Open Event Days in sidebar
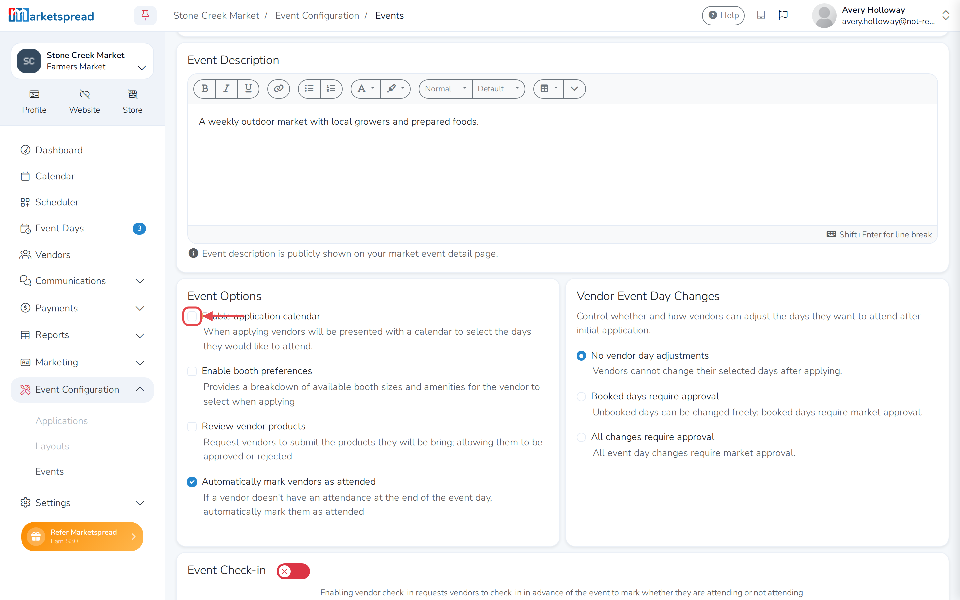The width and height of the screenshot is (960, 600). [x=82, y=228]
